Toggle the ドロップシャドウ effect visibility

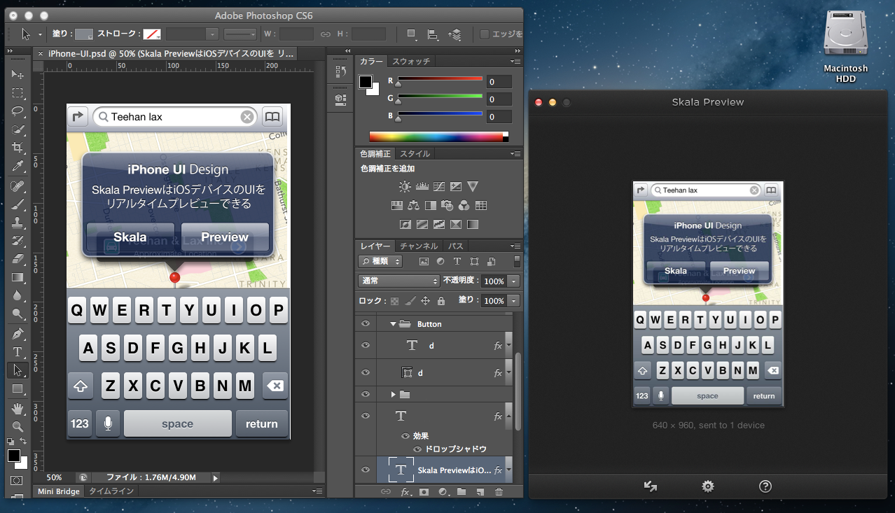tap(417, 449)
